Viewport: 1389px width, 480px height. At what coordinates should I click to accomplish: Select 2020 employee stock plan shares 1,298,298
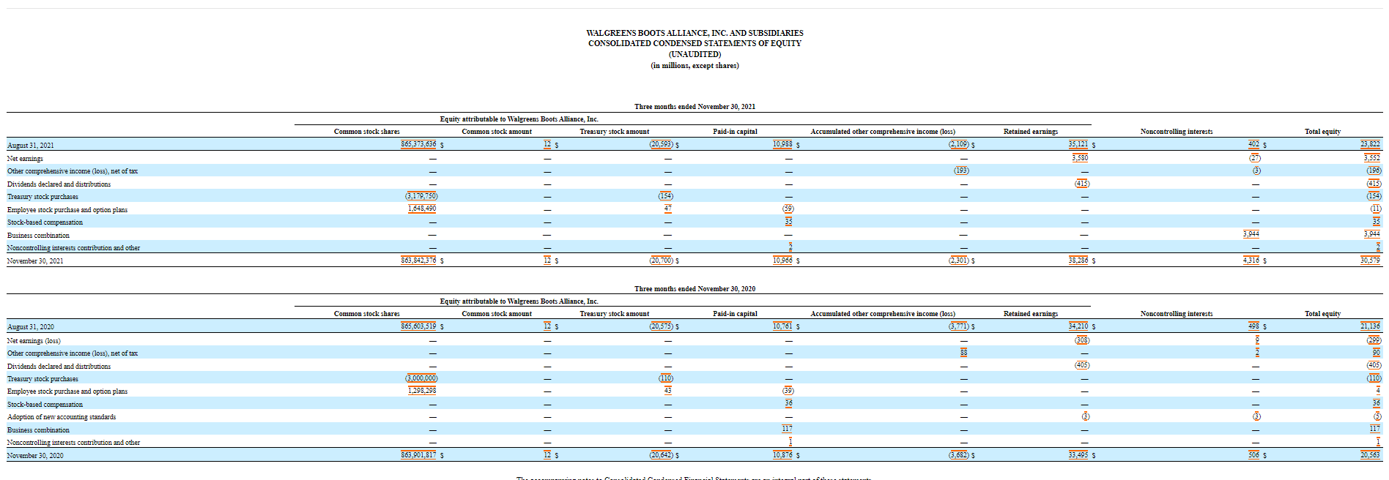pyautogui.click(x=422, y=390)
